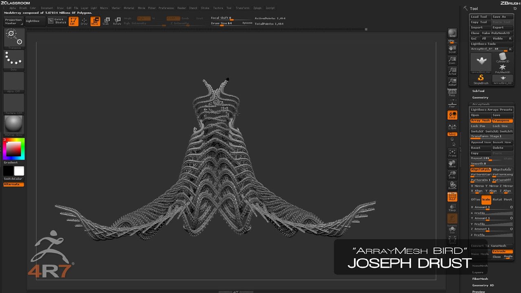Screen dimensions: 521x293
Task: Toggle Transp transparency mode
Action: click(452, 208)
